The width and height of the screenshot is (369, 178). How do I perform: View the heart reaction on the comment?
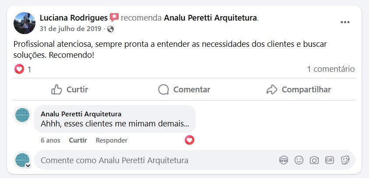coord(190,140)
